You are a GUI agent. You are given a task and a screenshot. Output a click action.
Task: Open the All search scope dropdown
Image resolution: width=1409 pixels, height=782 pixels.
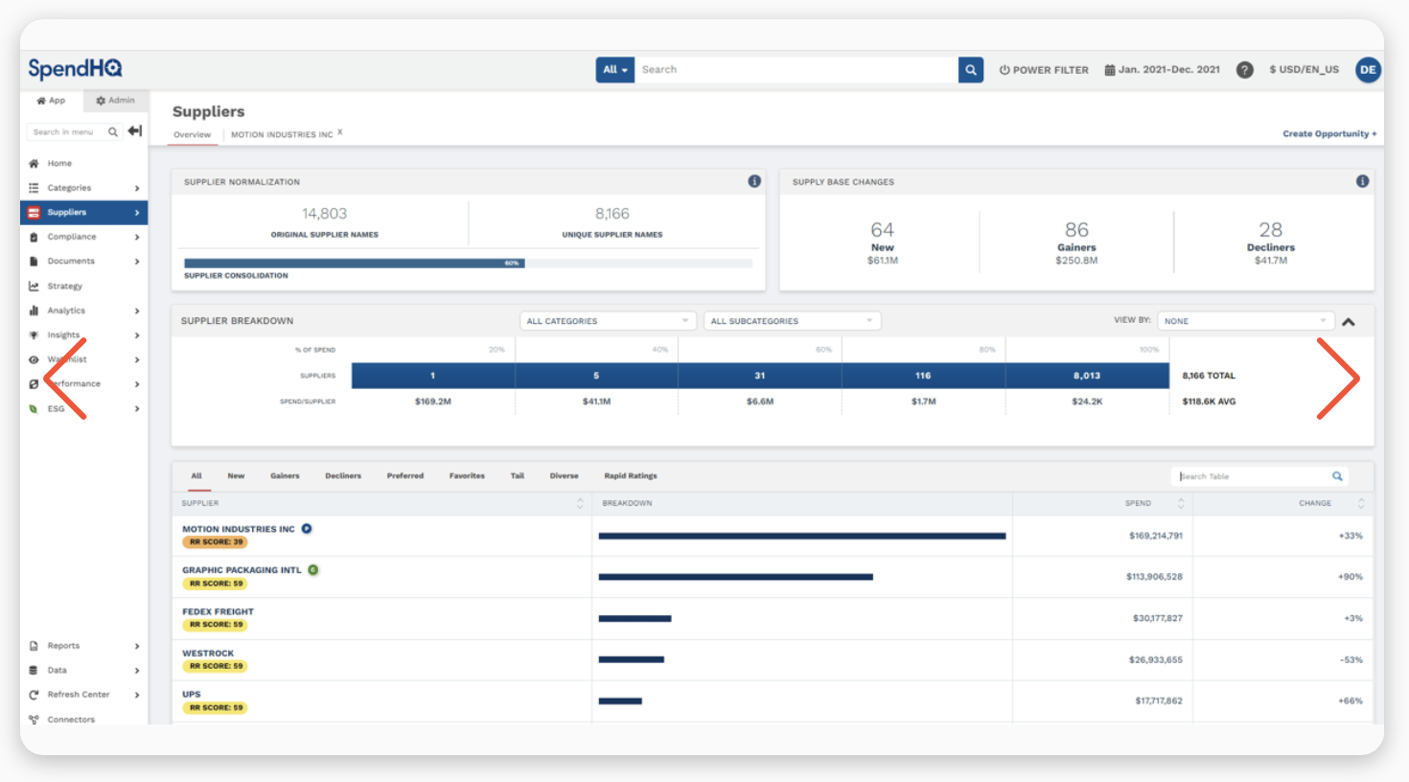(614, 70)
